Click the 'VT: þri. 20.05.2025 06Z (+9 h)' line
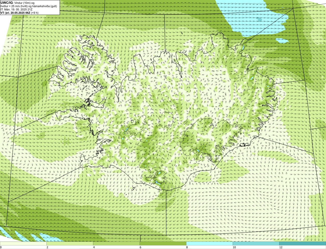This screenshot has height=249, width=326. [20, 13]
